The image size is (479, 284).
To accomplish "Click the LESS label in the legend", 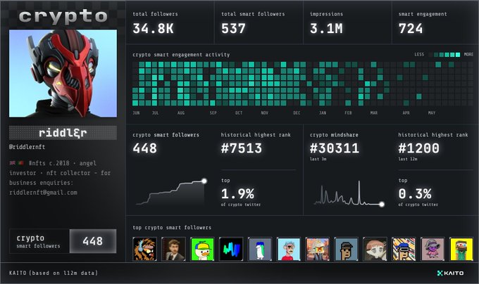I will coord(419,55).
